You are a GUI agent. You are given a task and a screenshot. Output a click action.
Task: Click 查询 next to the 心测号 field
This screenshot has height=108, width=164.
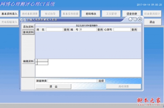click(x=134, y=30)
